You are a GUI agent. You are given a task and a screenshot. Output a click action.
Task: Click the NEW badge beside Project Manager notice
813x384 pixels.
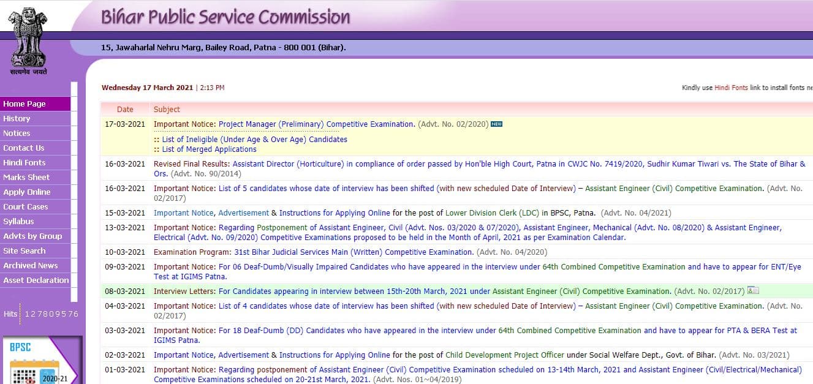click(496, 124)
